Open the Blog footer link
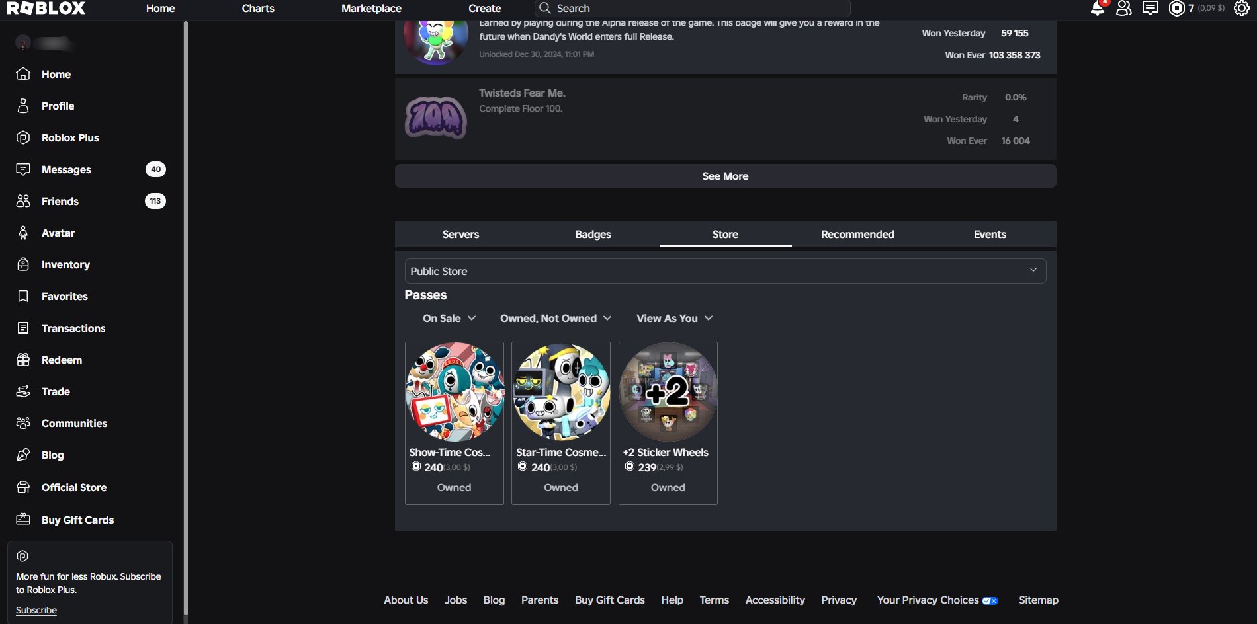This screenshot has height=624, width=1257. [494, 600]
